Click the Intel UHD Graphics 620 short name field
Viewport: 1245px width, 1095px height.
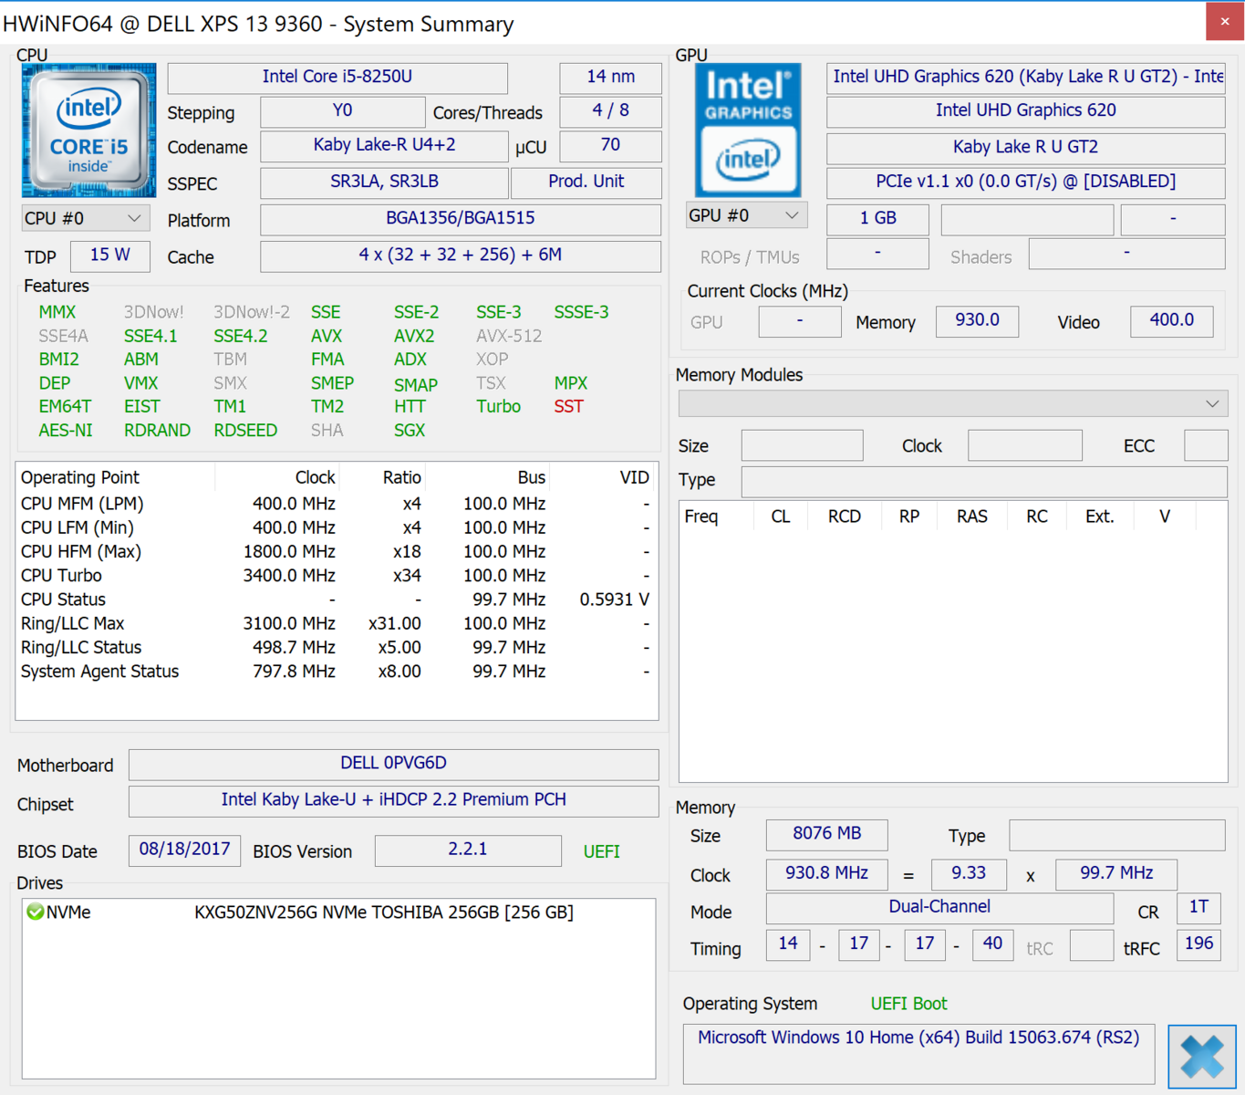coord(1026,111)
